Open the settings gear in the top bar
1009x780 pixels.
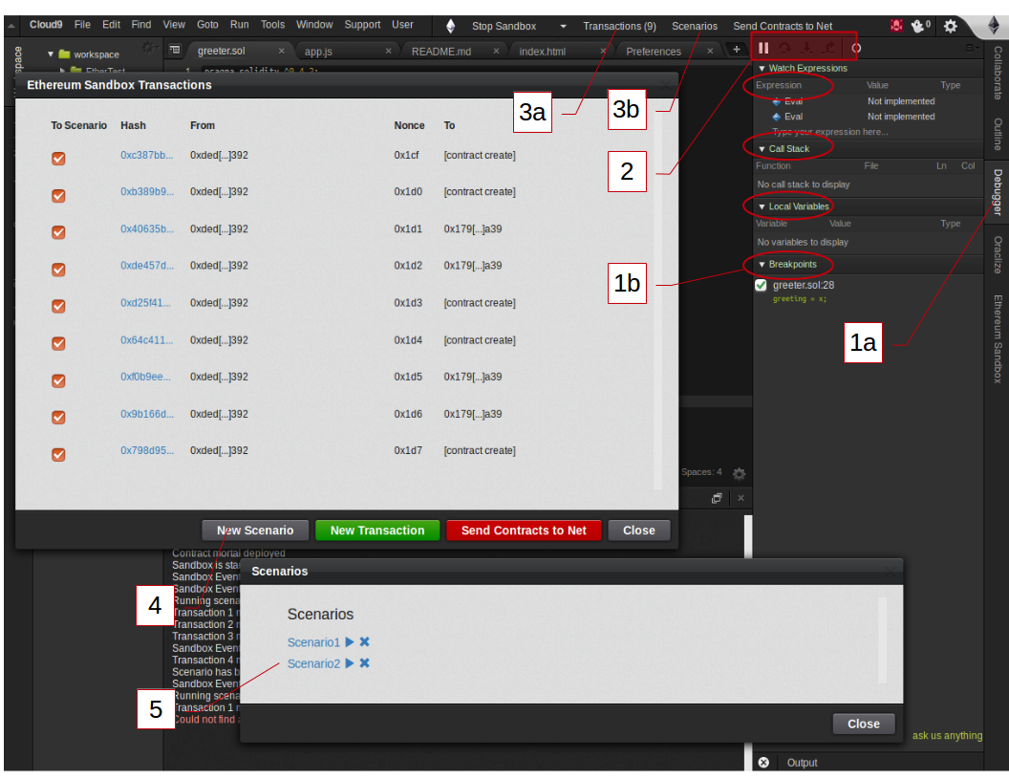tap(950, 26)
